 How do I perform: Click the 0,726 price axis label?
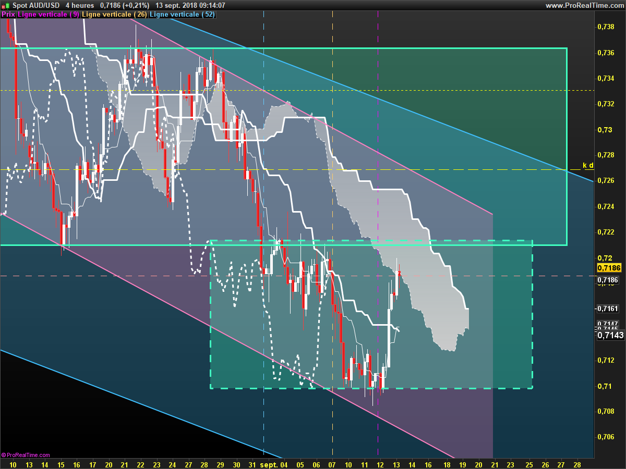[605, 181]
